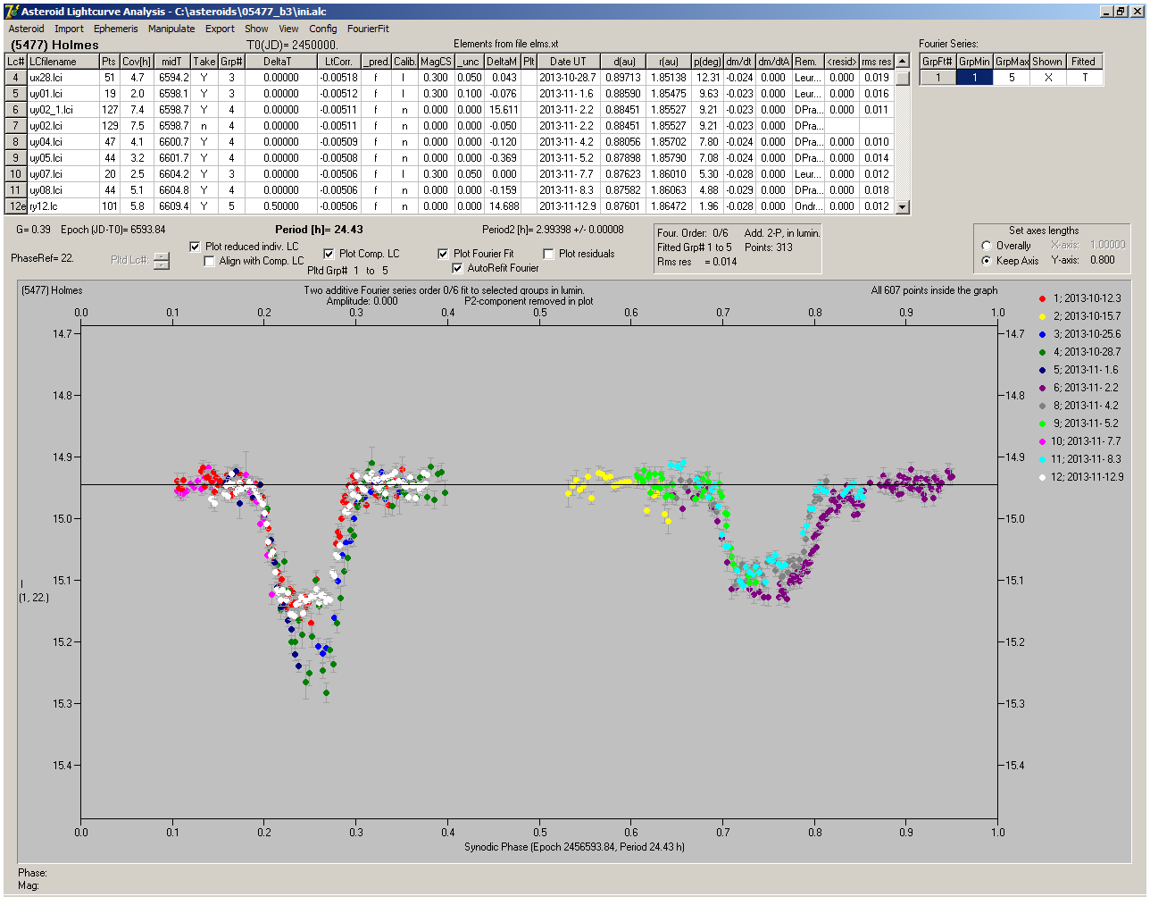The height and width of the screenshot is (897, 1150).
Task: Select the Keep Axis radio button
Action: [986, 261]
